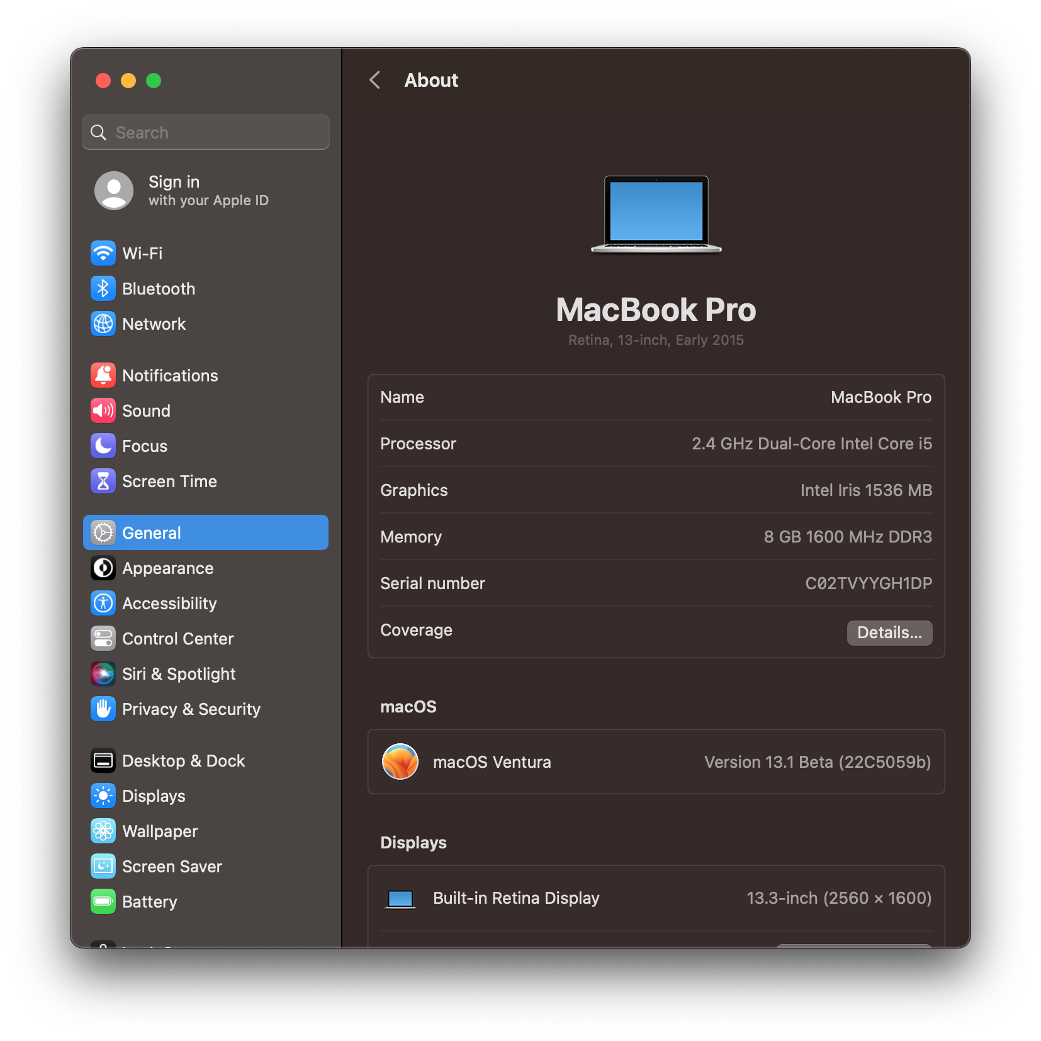Screen dimensions: 1041x1041
Task: Click the General gear icon
Action: click(x=103, y=533)
